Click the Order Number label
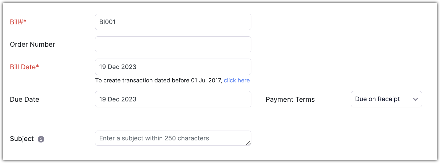 pos(33,44)
